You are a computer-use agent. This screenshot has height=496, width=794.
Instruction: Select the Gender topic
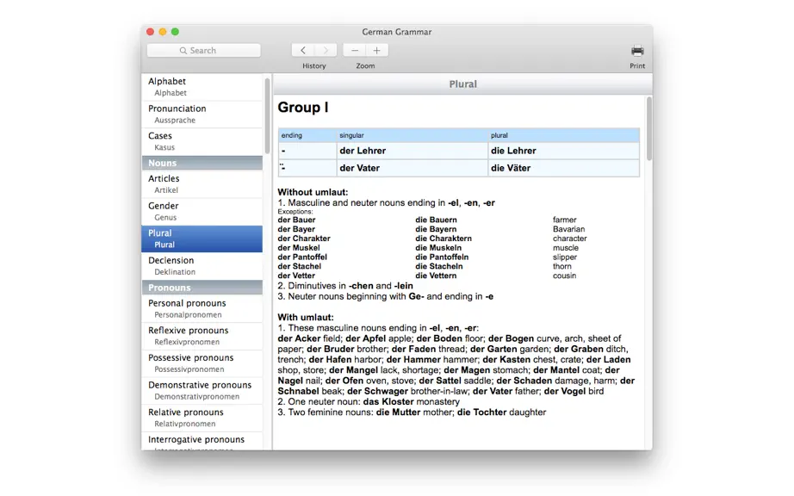[x=202, y=211]
